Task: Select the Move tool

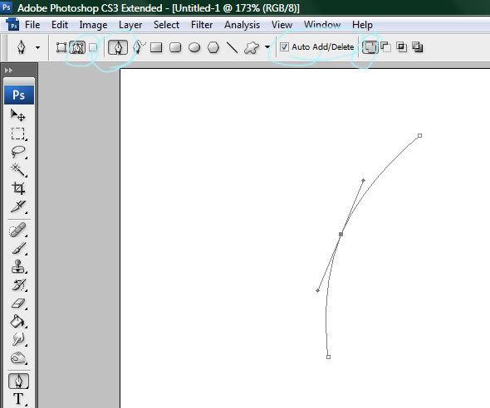Action: [18, 115]
